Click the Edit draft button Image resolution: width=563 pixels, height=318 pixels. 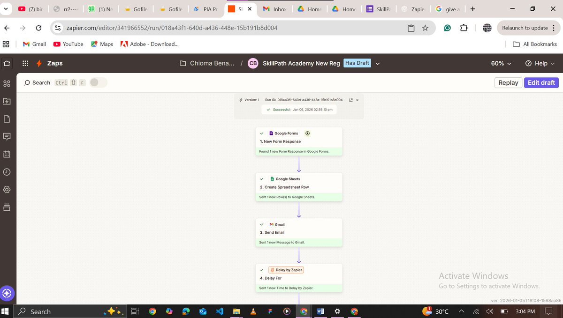pyautogui.click(x=541, y=82)
